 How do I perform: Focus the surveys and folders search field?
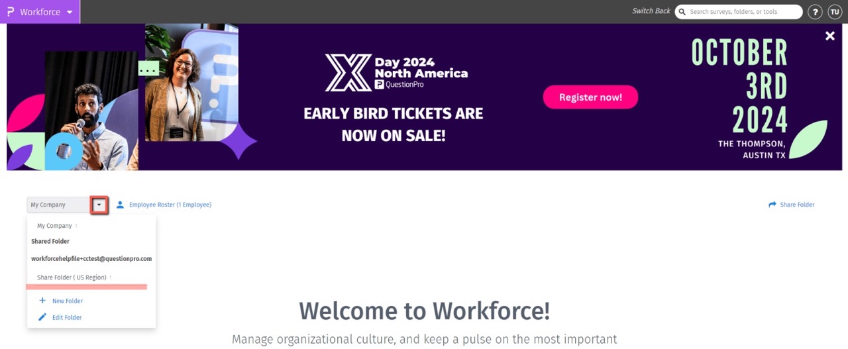pyautogui.click(x=742, y=12)
